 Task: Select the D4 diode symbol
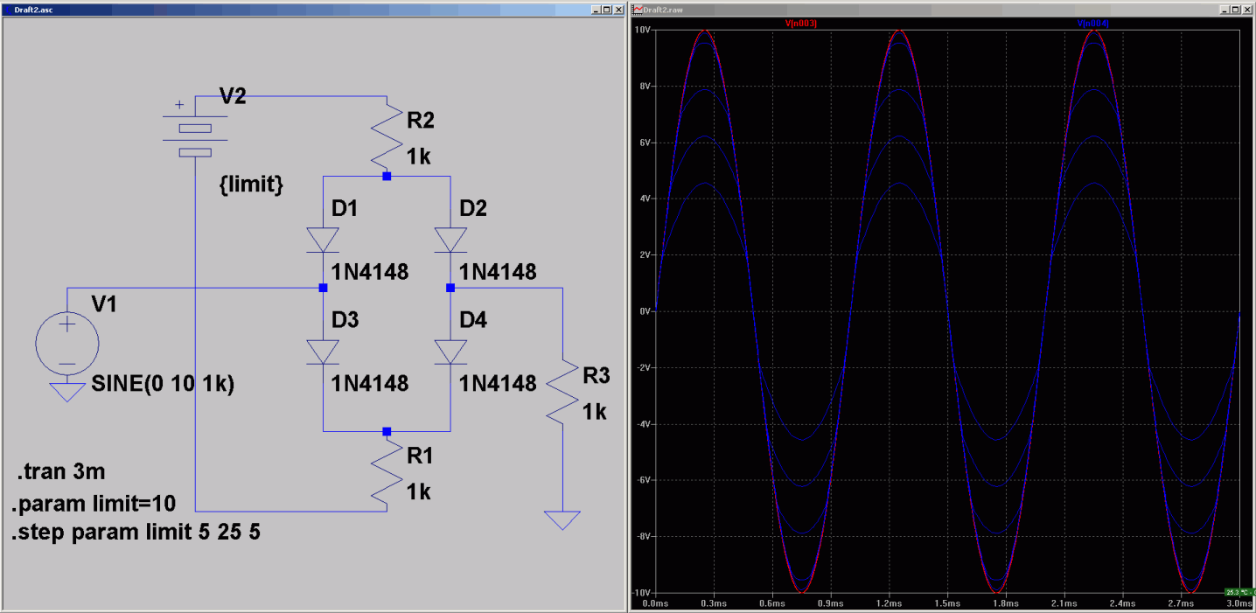coord(450,352)
